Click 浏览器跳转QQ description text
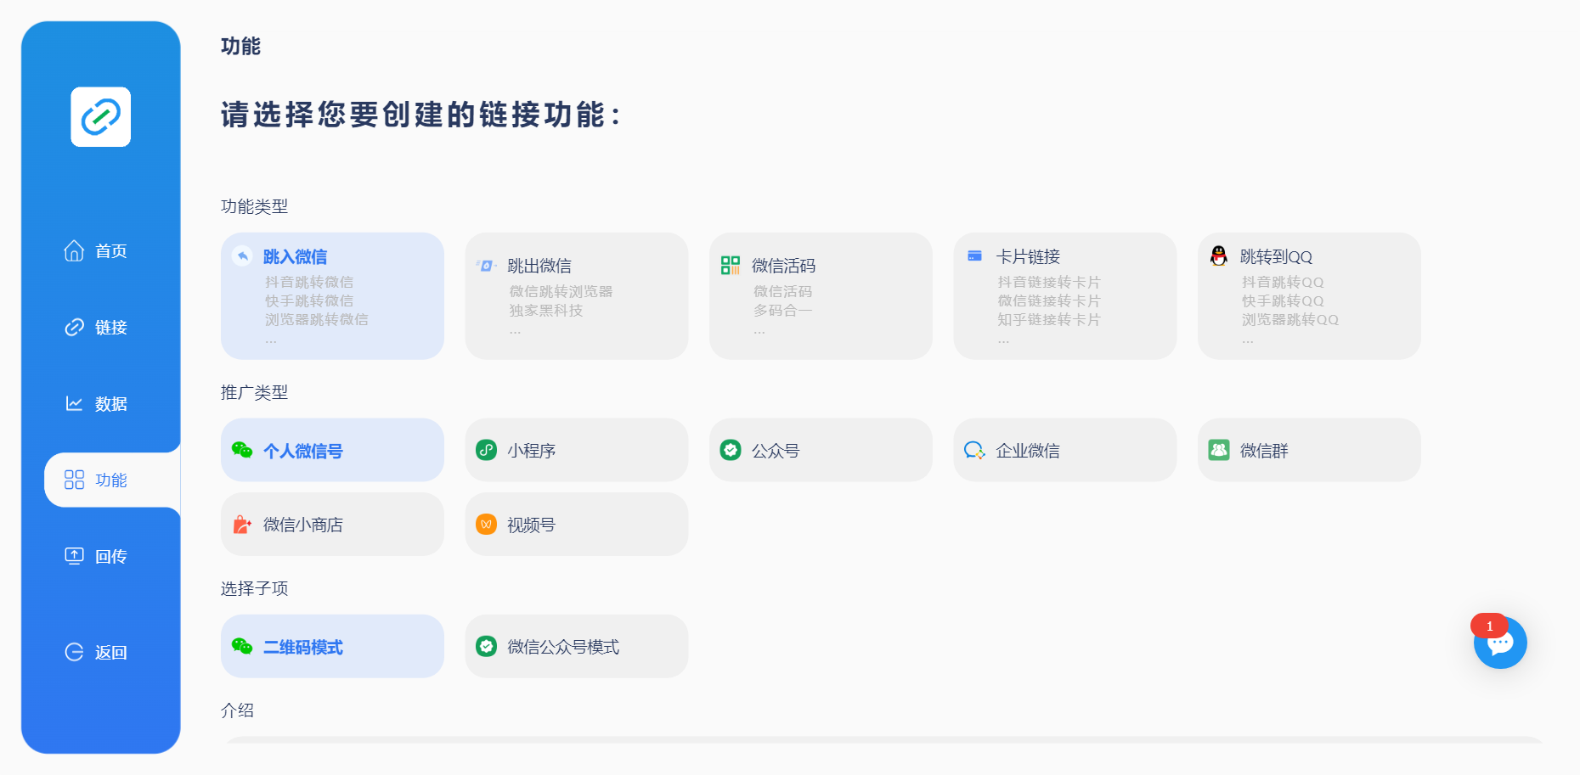Image resolution: width=1580 pixels, height=775 pixels. (x=1290, y=319)
